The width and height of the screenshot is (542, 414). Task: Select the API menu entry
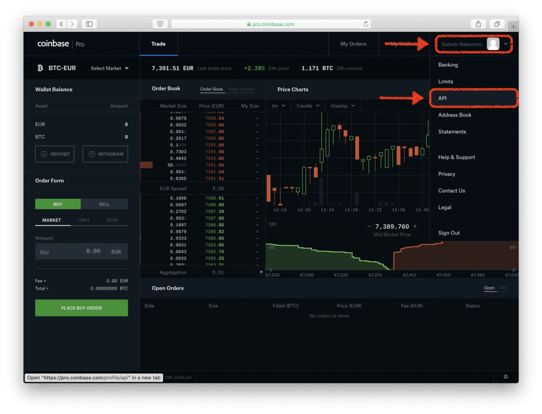click(443, 98)
